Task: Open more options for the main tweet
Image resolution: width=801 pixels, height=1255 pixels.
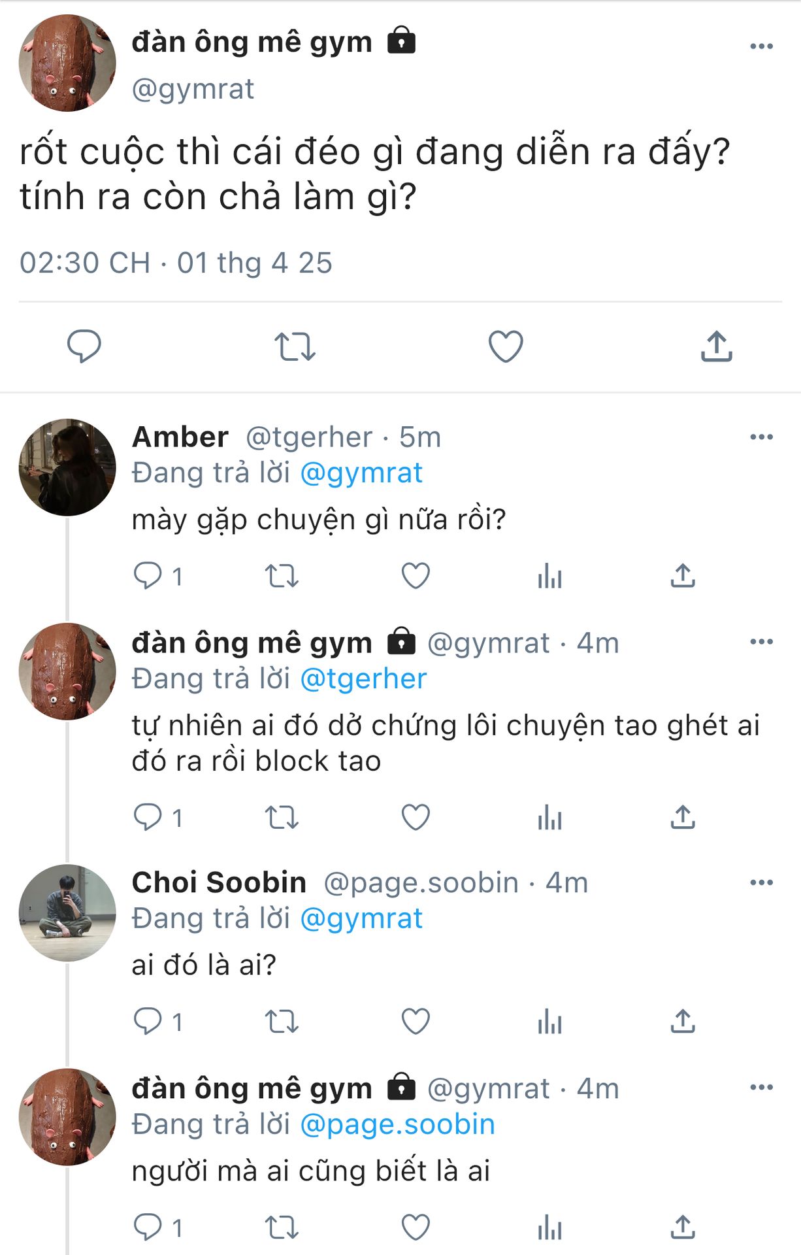Action: click(761, 46)
